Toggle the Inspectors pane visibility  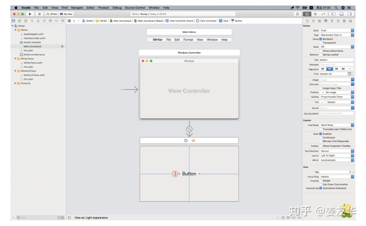click(349, 14)
